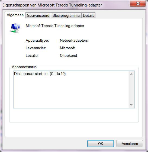Click the Leverancier Microsoft value
148x152 pixels.
click(67, 48)
